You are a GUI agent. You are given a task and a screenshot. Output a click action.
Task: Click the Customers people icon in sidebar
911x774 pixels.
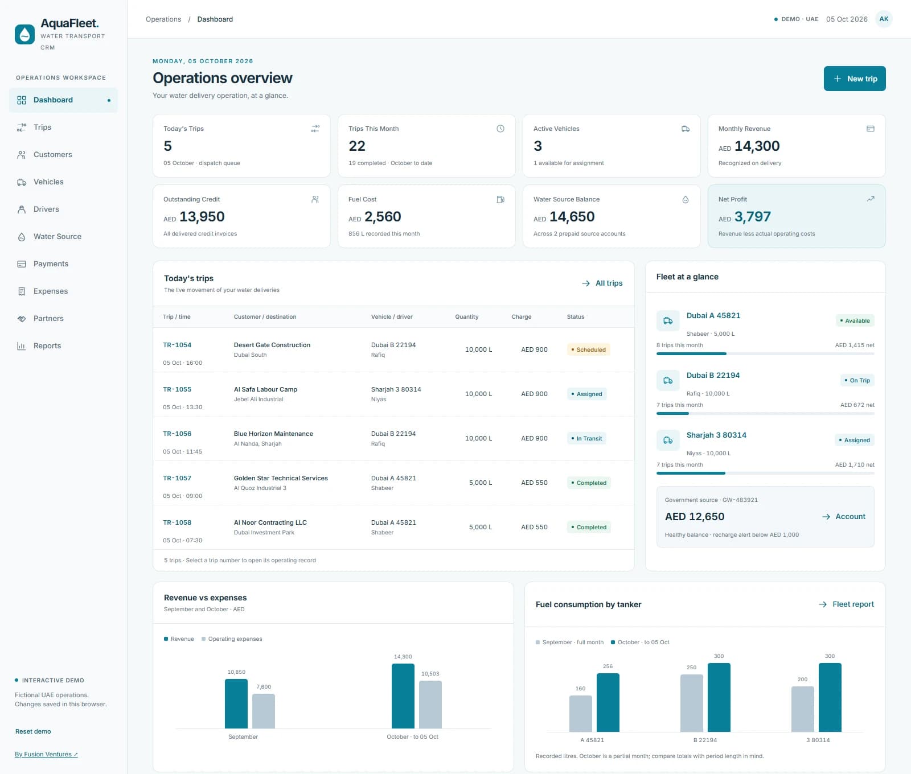pyautogui.click(x=22, y=155)
